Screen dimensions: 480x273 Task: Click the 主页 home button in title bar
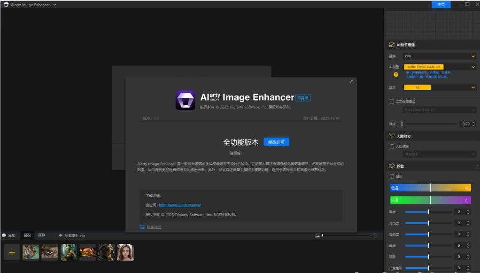point(441,4)
